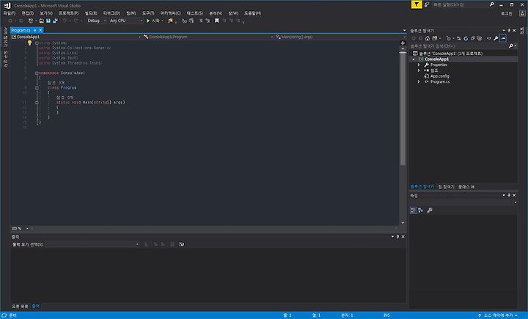Open the Build (빌드) menu
The height and width of the screenshot is (319, 528).
click(x=91, y=13)
